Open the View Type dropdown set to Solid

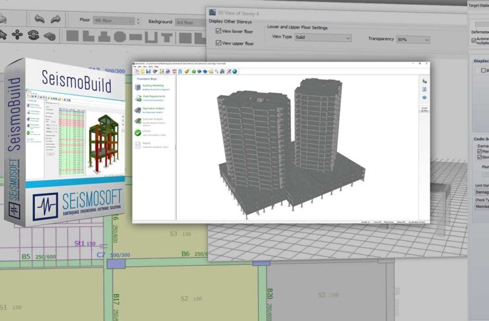323,38
